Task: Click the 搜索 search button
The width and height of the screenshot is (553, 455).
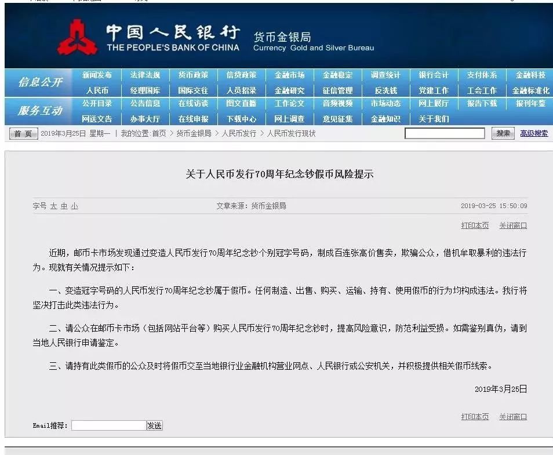Action: pos(503,133)
